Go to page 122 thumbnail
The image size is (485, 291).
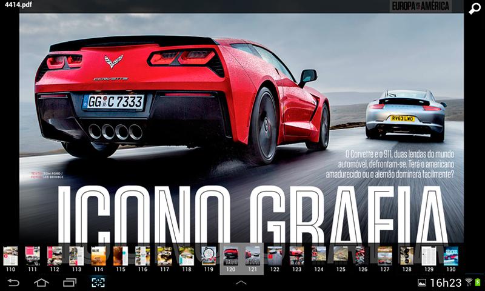point(275,256)
